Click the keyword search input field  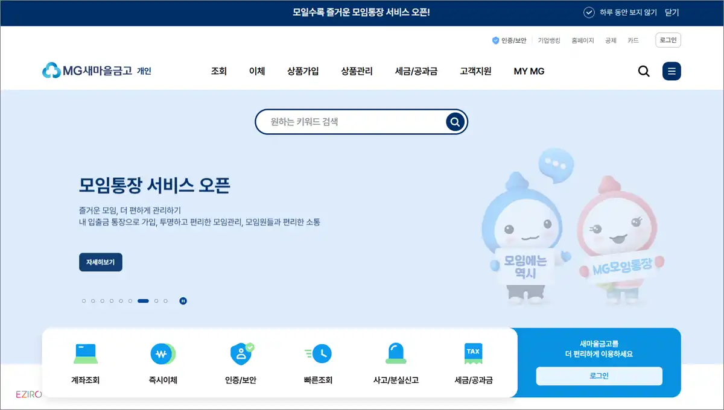[350, 121]
